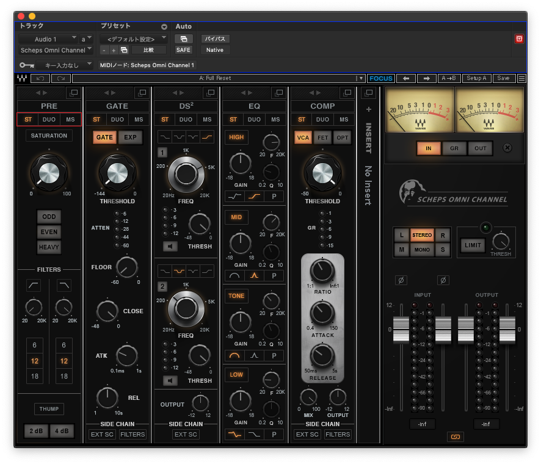Click the left input phase invert icon
Screen dimensions: 541x464
[x=401, y=280]
